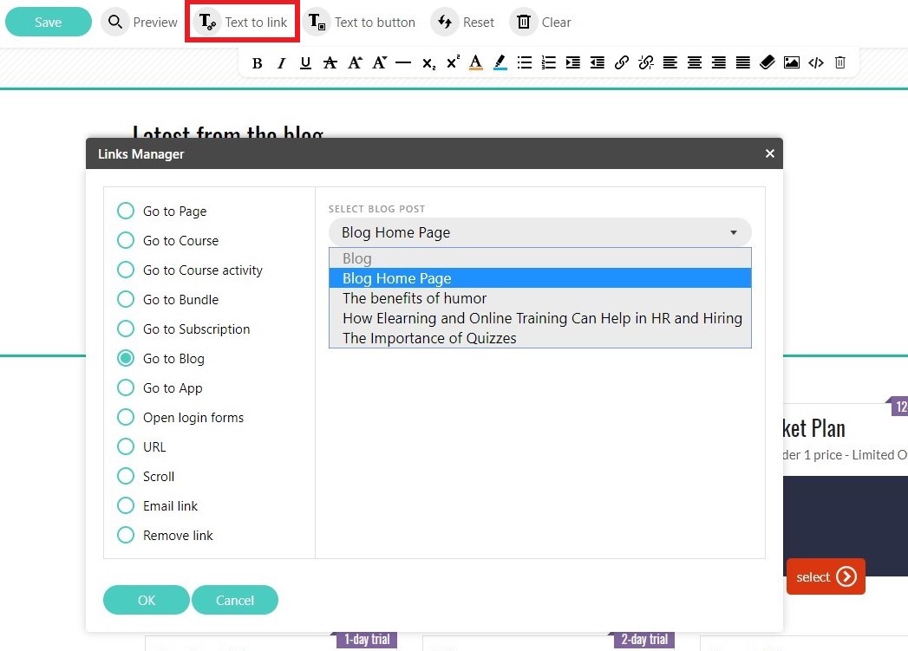Click the Save button

(x=48, y=22)
